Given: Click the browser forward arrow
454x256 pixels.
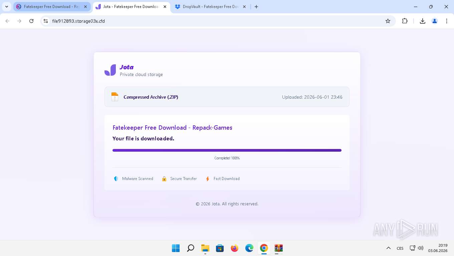Looking at the screenshot, I should tap(19, 21).
